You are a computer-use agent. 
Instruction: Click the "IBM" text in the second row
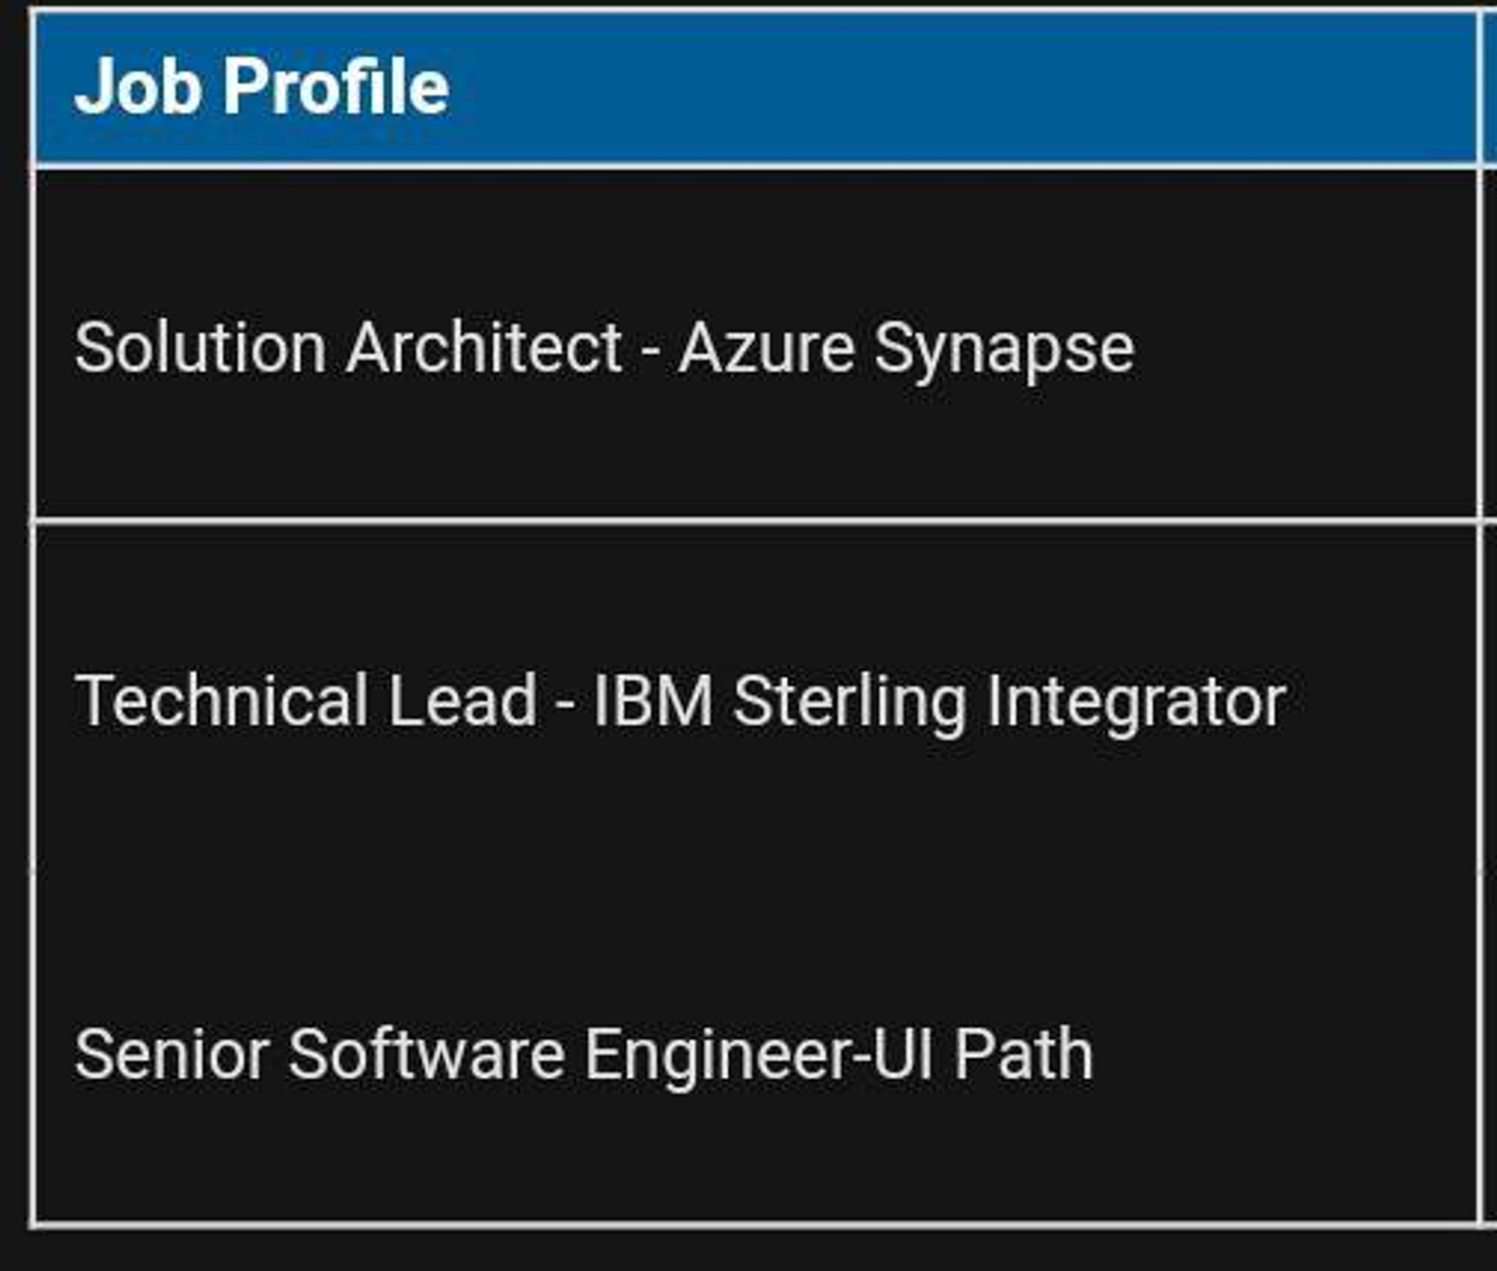pyautogui.click(x=653, y=700)
